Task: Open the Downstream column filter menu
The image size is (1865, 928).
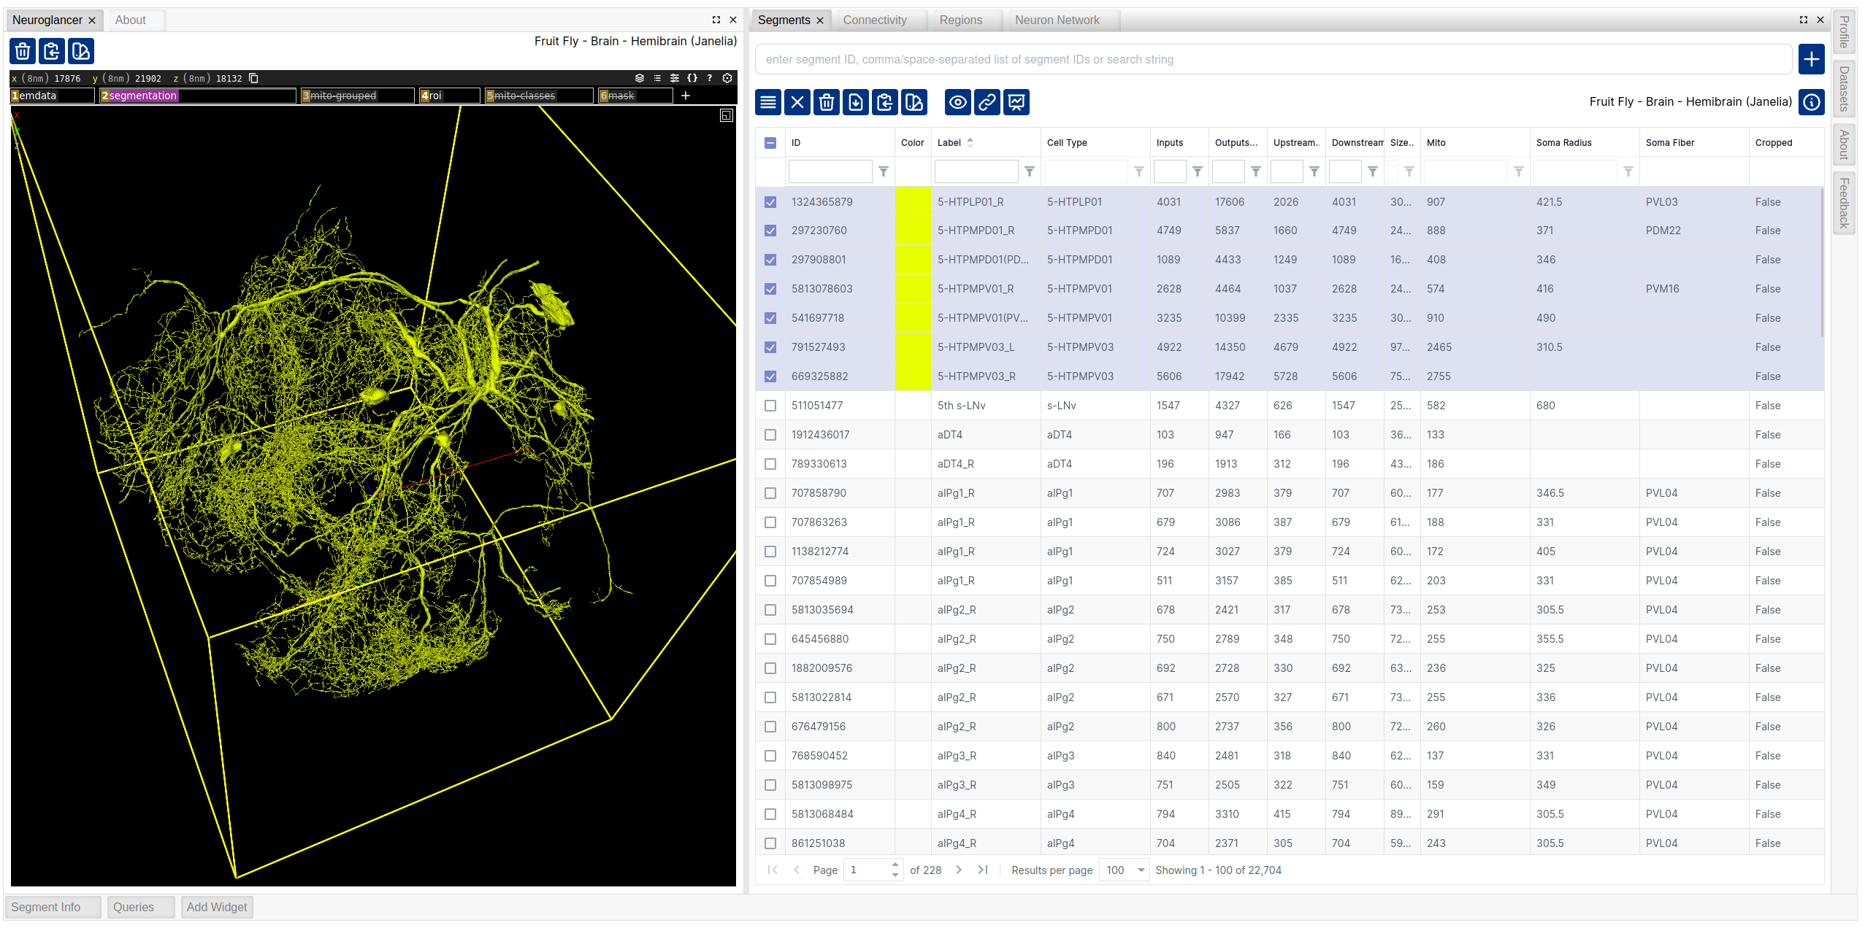Action: (x=1373, y=171)
